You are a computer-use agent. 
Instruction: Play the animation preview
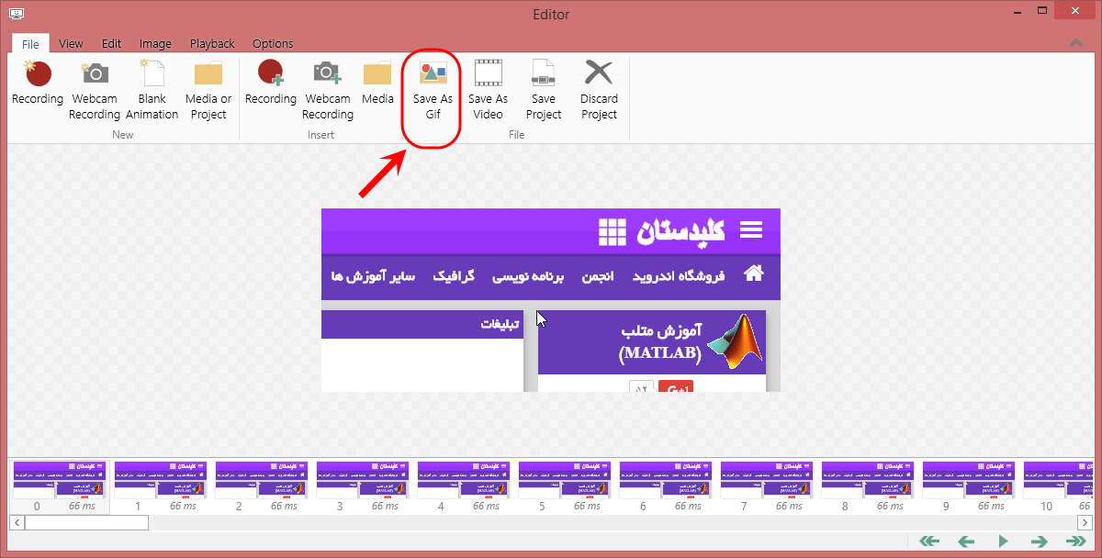1004,541
